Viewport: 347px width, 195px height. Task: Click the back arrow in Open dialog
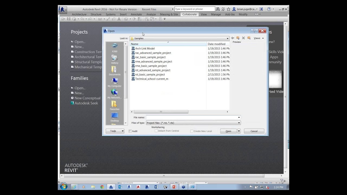(x=233, y=38)
